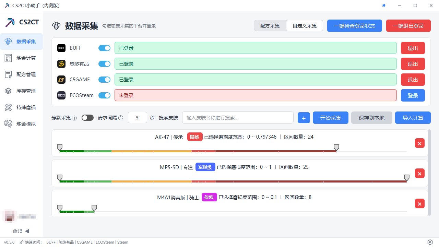
Task: Click the 保存到本地 button
Action: tap(372, 118)
